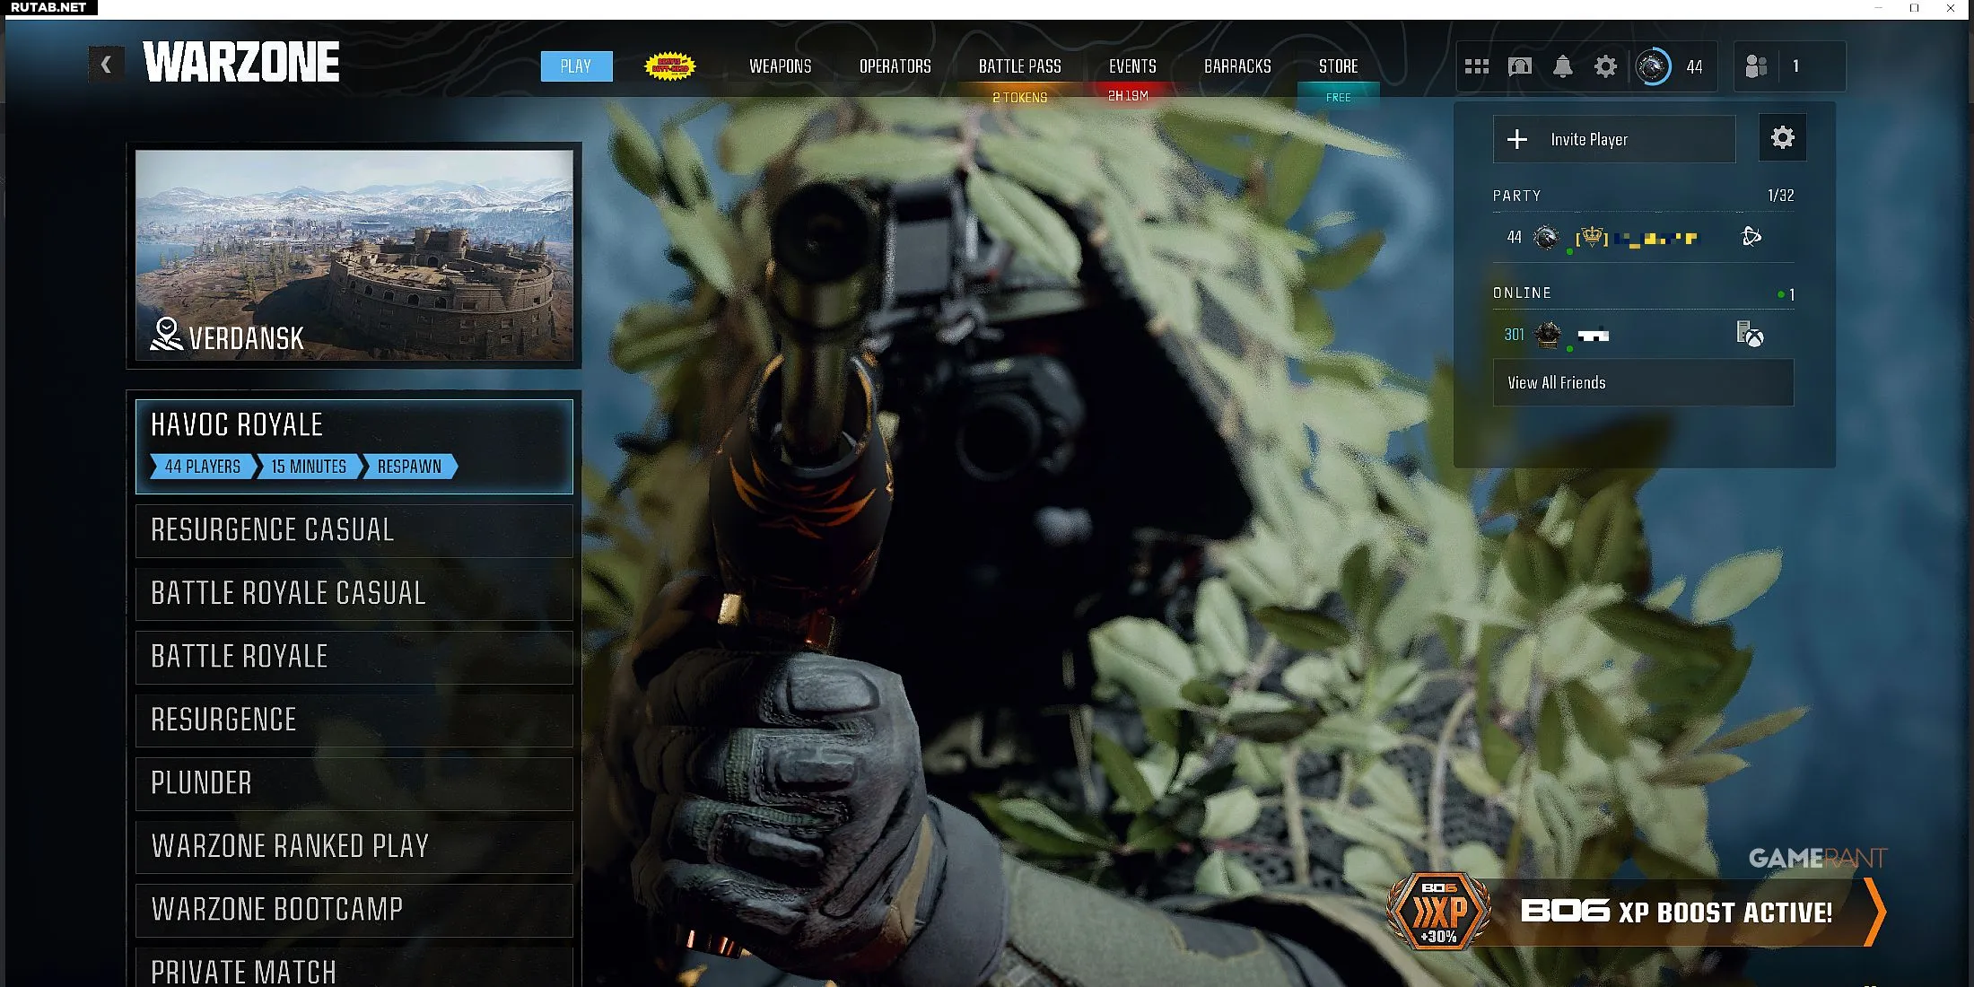The height and width of the screenshot is (987, 1974).
Task: Switch to the WEAPONS tab
Action: 780,66
